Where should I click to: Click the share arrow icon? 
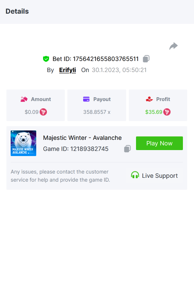tap(174, 46)
